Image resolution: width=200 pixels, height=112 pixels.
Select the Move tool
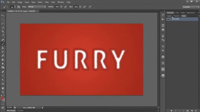pyautogui.click(x=3, y=16)
